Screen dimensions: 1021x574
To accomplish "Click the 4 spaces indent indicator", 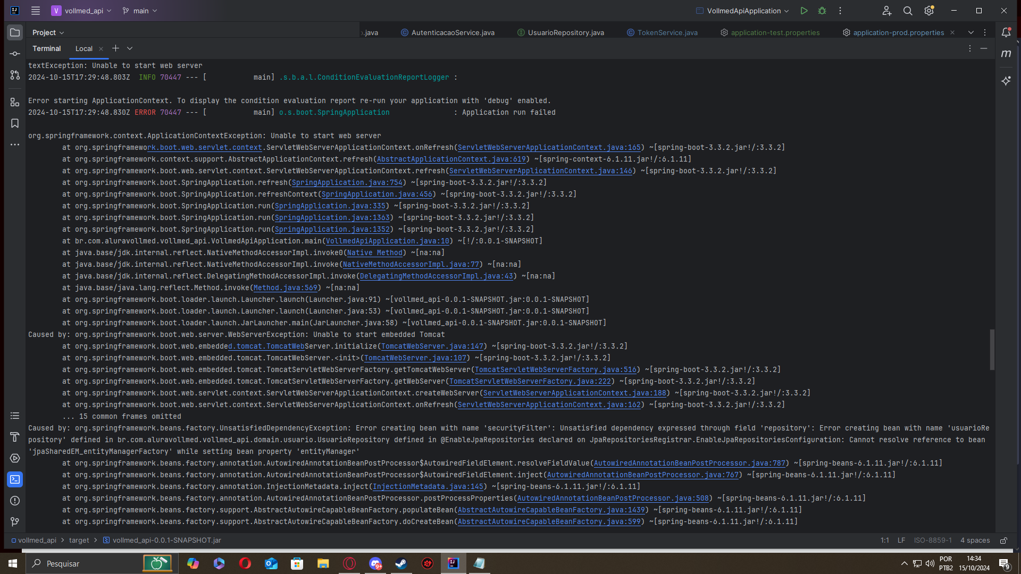I will [x=975, y=540].
